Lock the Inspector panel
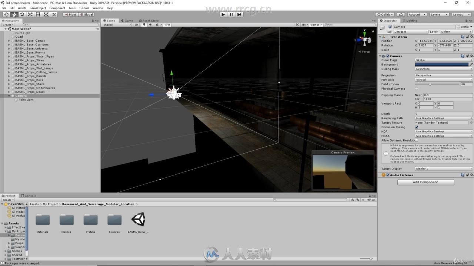Screen dimensions: 474x266 pos(467,21)
